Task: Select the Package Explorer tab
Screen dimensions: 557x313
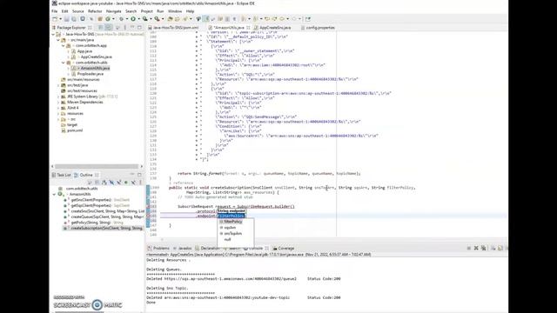Action: [71, 27]
